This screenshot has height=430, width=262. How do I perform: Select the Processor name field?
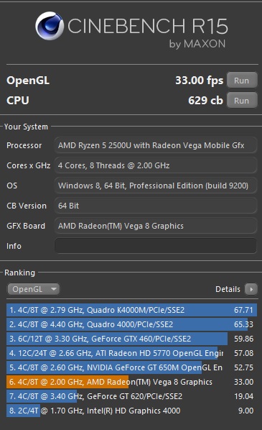coord(156,145)
